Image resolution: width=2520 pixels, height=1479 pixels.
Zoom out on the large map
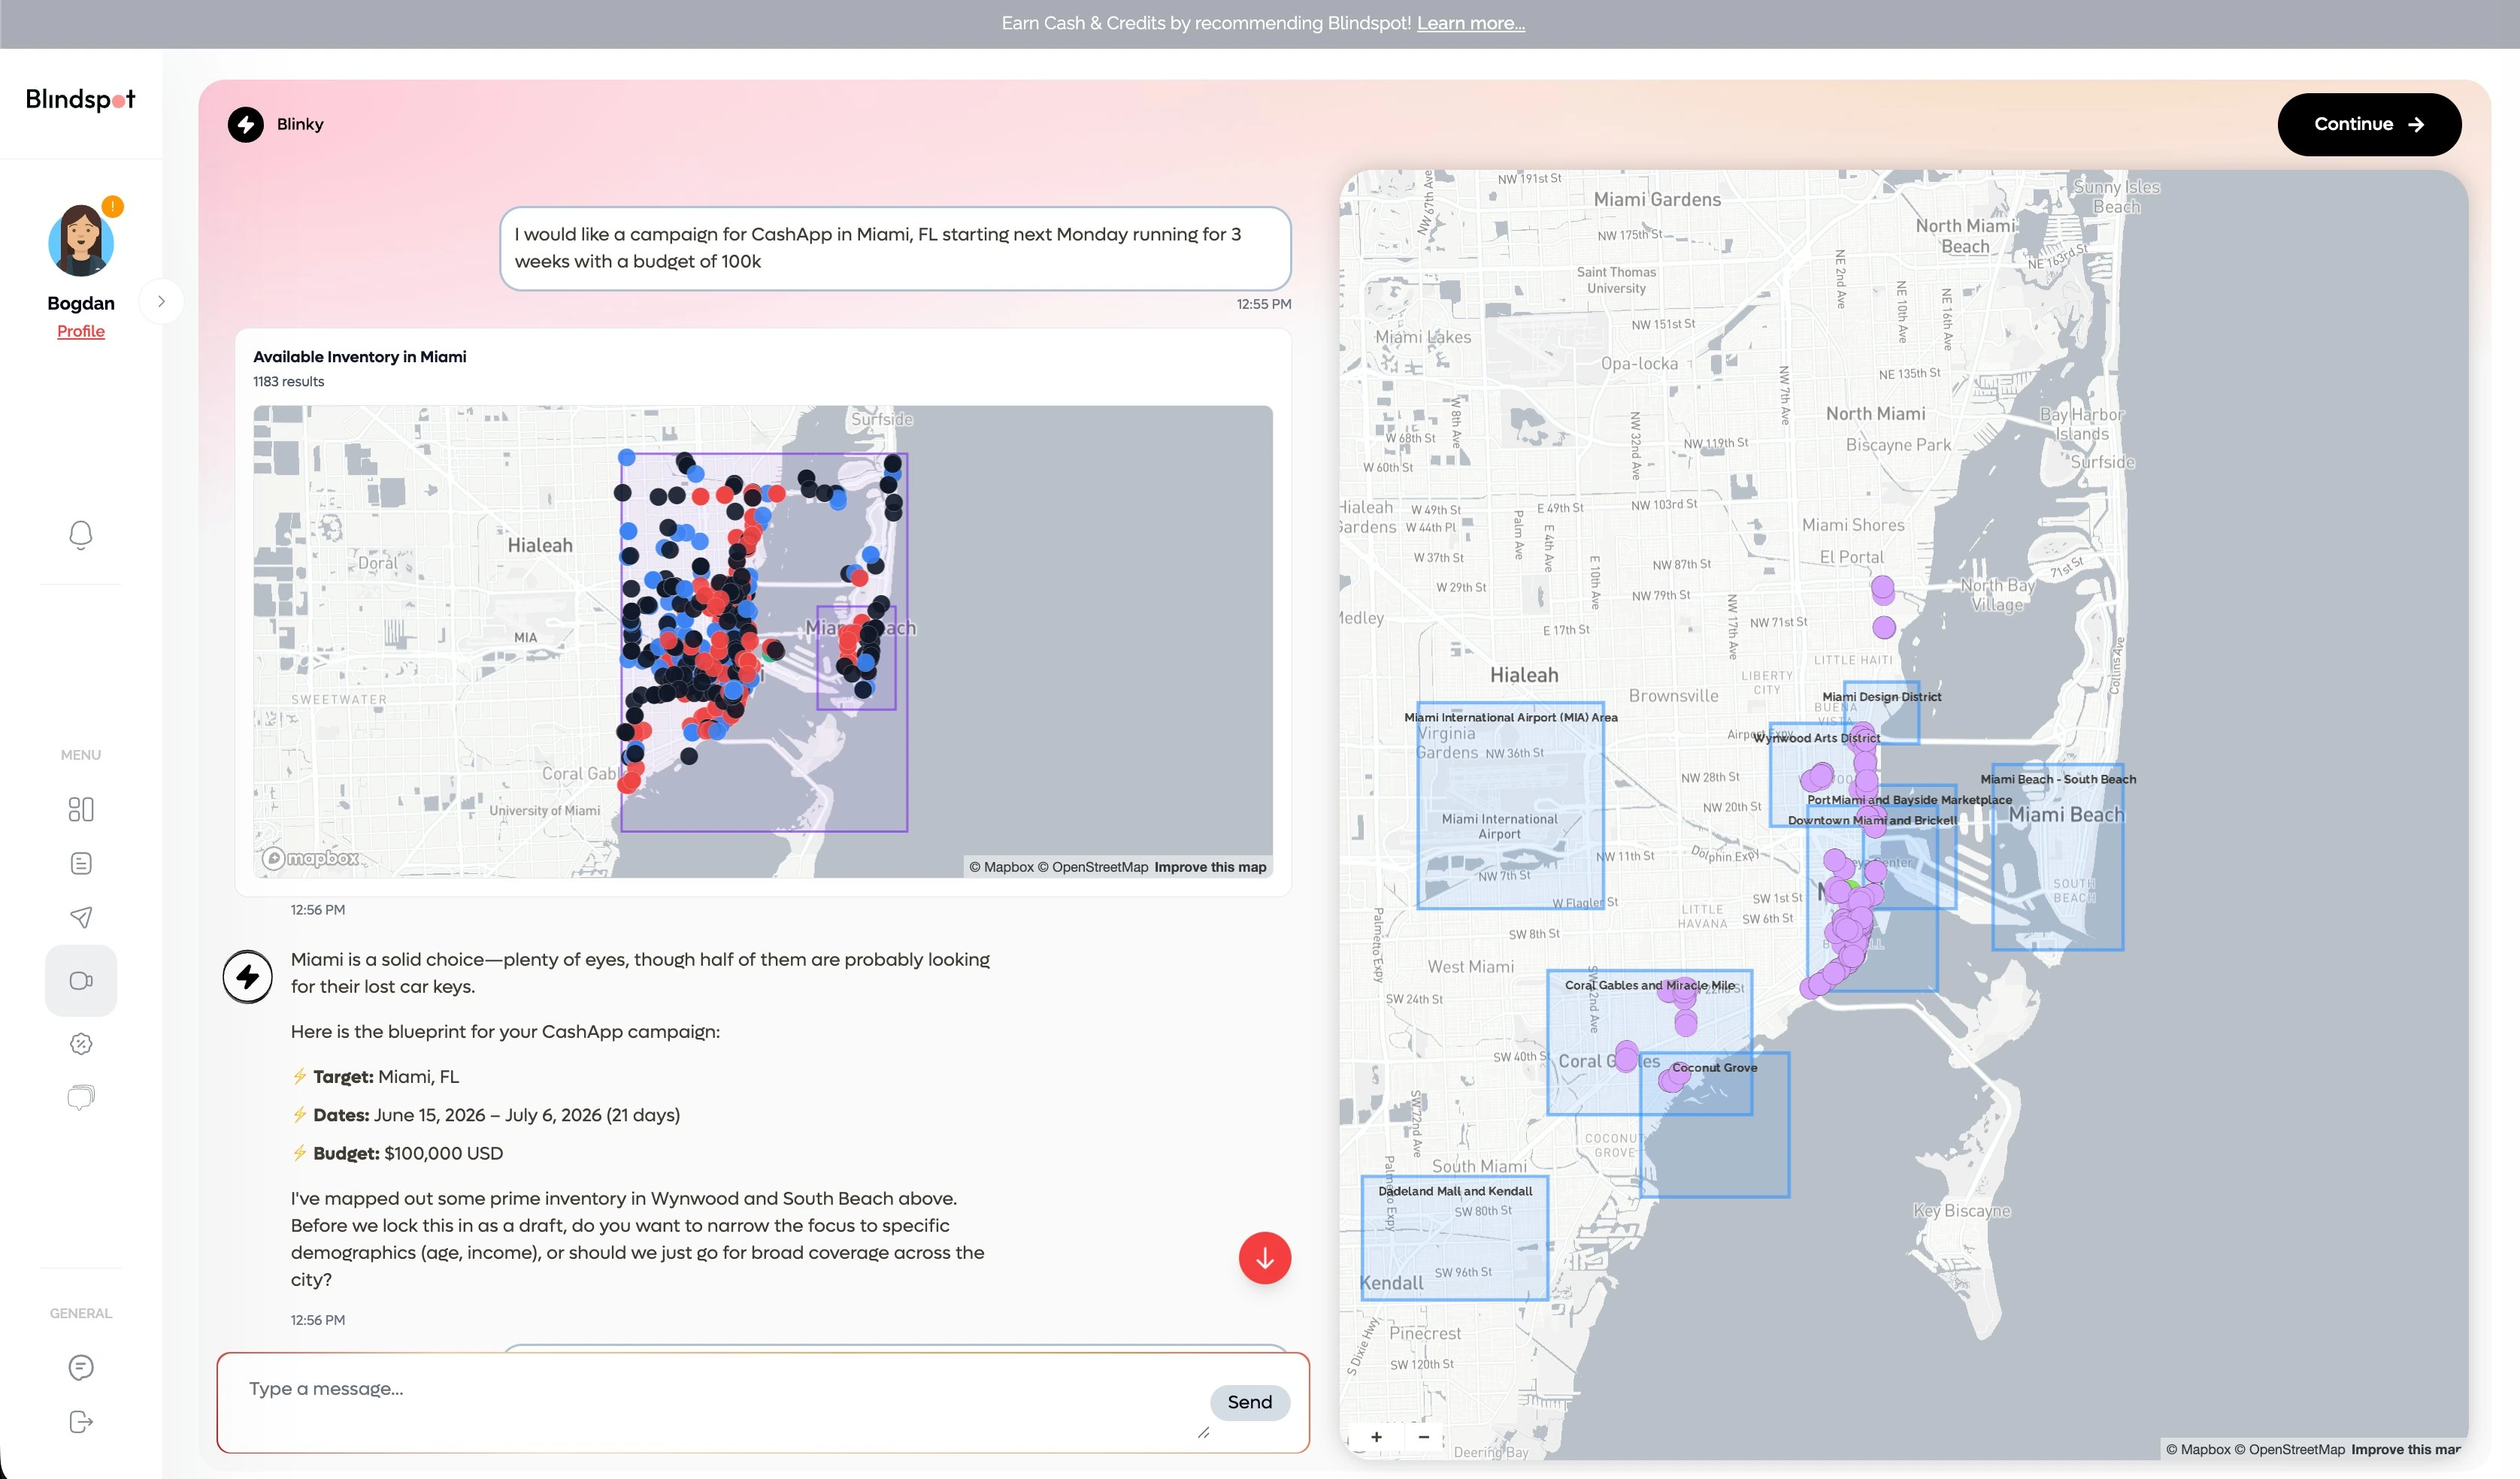tap(1423, 1437)
